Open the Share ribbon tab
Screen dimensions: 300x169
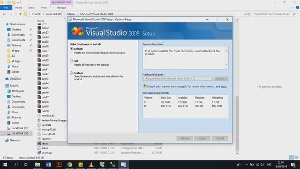31,8
